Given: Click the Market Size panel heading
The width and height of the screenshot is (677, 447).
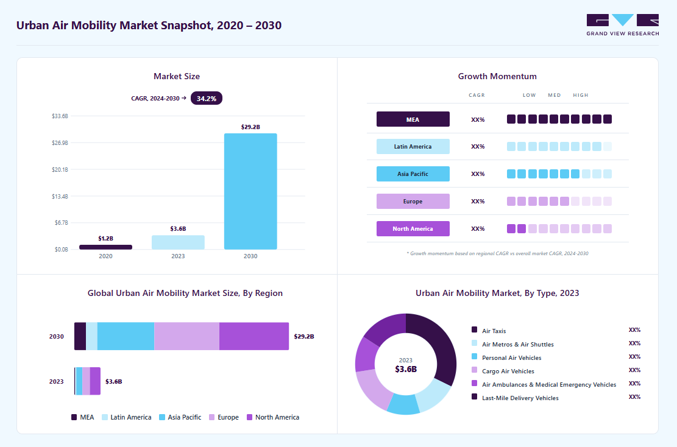Looking at the screenshot, I should coord(177,76).
